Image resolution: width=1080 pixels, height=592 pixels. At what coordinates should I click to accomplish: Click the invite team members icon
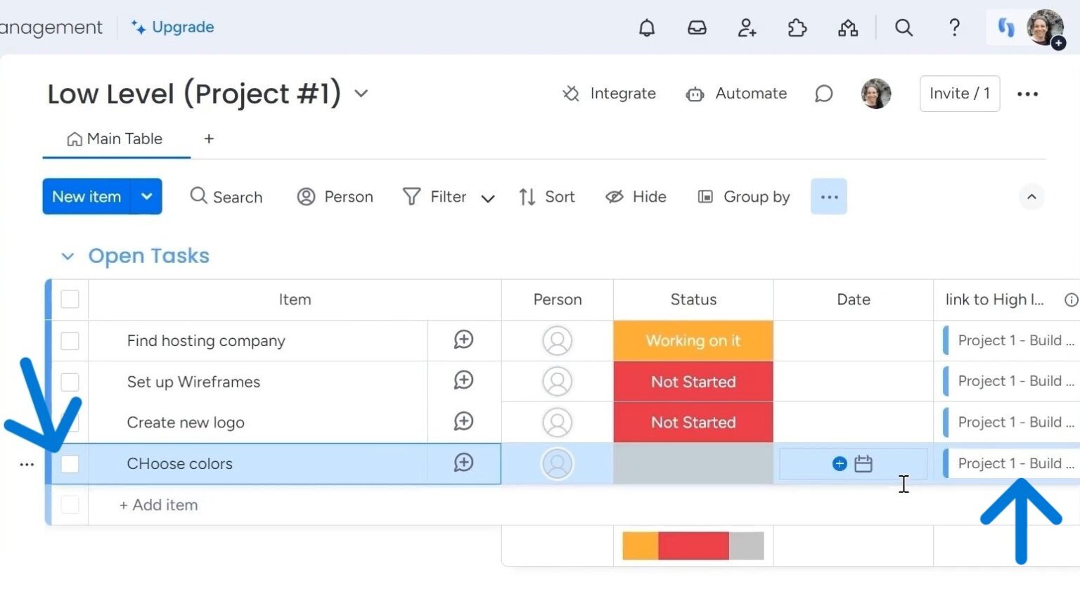pos(747,28)
